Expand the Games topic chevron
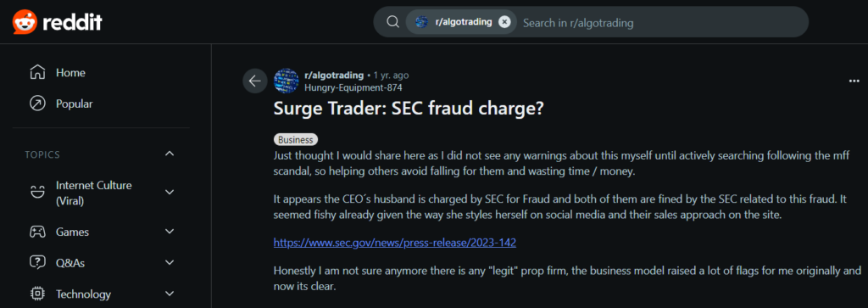Screen dimensions: 868x308 (x=170, y=232)
